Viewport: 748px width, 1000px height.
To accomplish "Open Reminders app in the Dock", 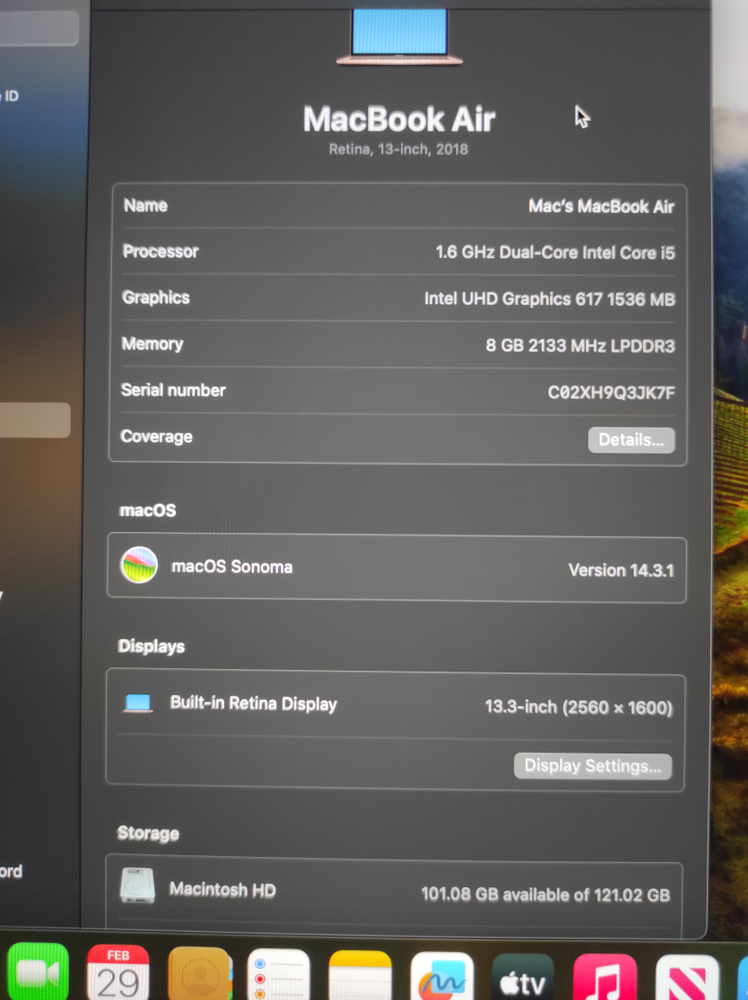I will tap(278, 974).
